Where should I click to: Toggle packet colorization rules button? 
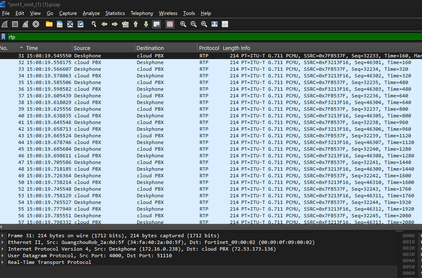[170, 24]
